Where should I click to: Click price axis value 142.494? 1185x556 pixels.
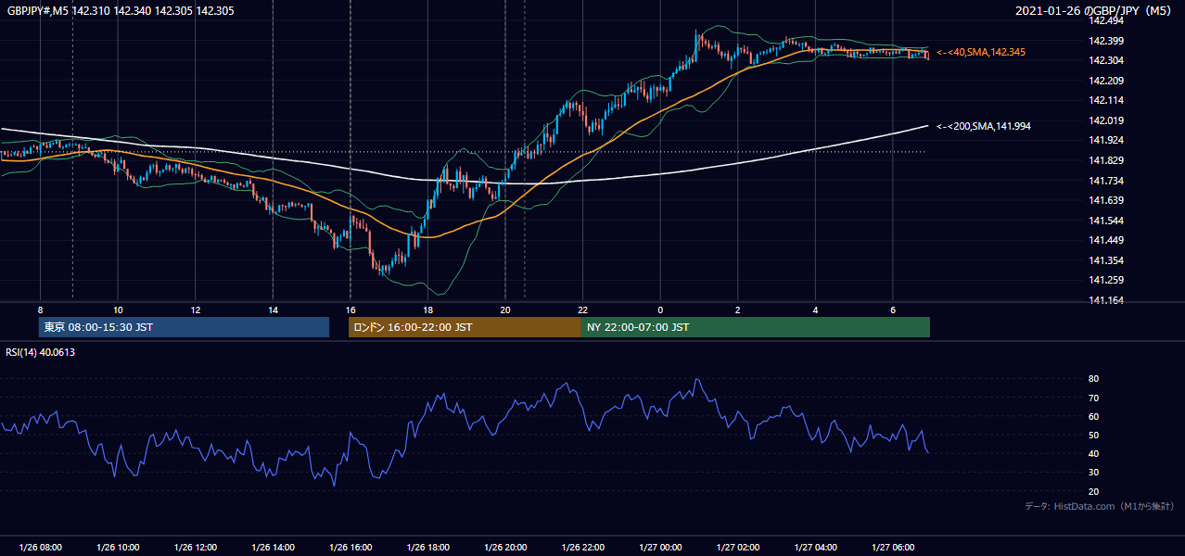(x=1105, y=20)
